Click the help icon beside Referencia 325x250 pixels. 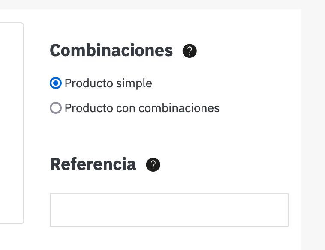(x=153, y=165)
